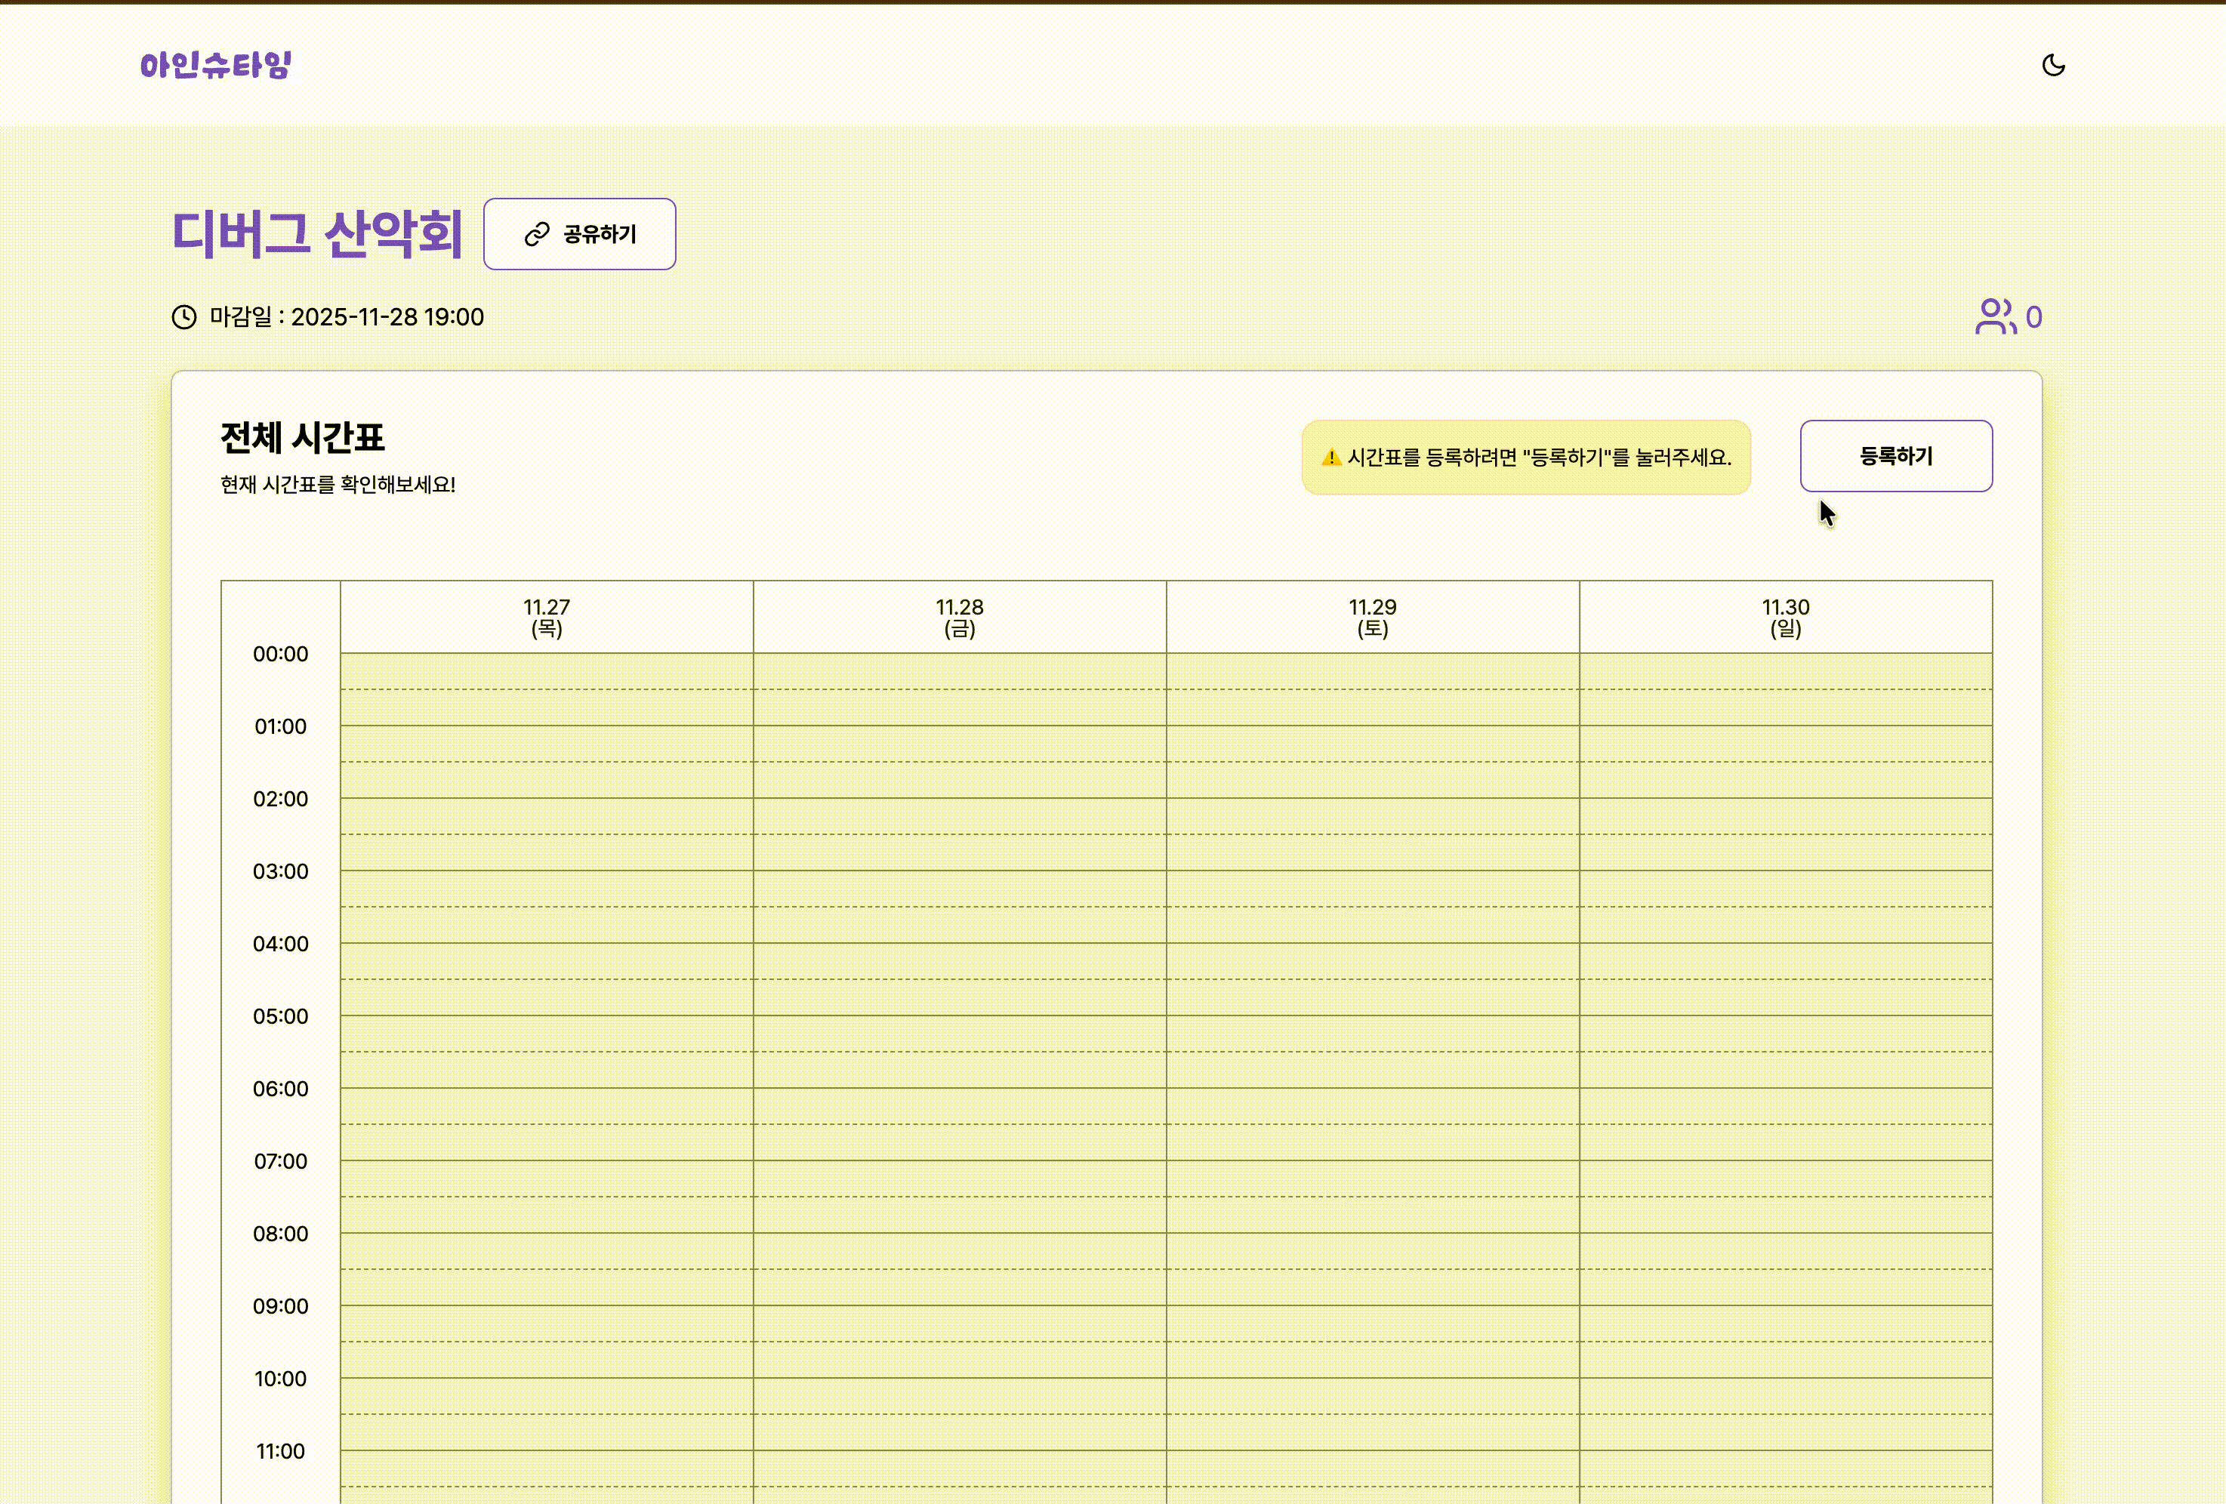Click the 아인슈타임 logo
This screenshot has height=1504, width=2226.
pyautogui.click(x=215, y=65)
